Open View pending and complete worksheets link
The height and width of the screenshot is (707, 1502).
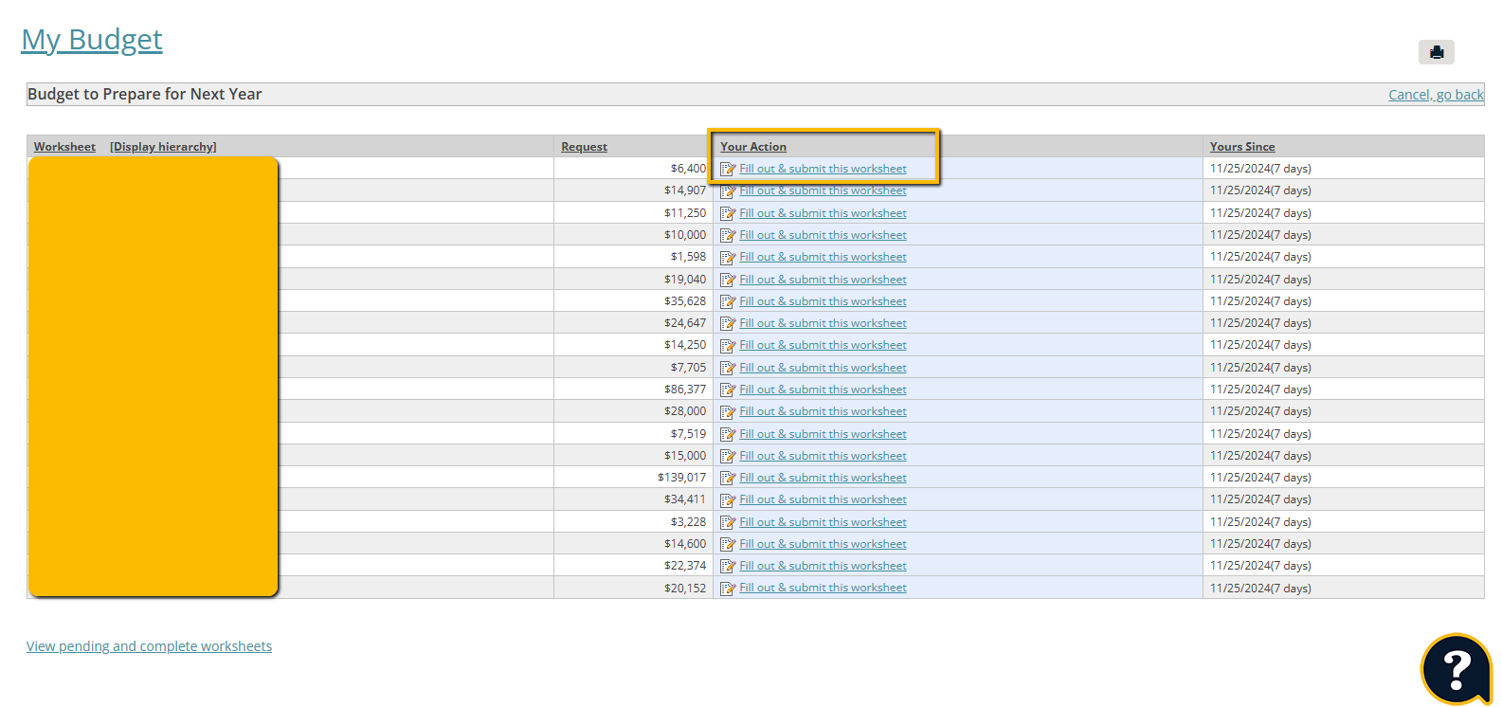[149, 646]
